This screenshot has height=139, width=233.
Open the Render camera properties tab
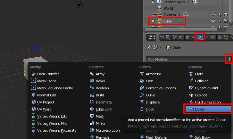point(162,37)
